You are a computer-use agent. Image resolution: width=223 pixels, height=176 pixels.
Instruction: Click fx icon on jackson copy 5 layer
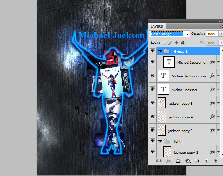[212, 103]
